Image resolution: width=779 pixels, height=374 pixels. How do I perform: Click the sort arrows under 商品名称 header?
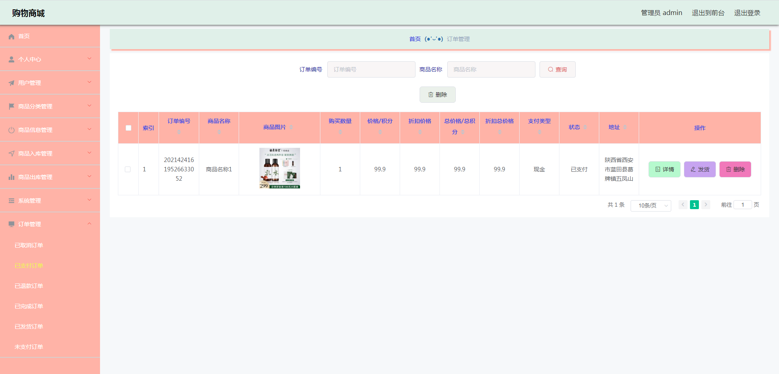[x=219, y=132]
